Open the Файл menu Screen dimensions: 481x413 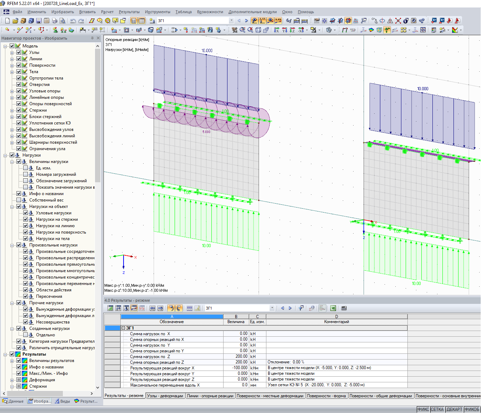coord(17,12)
